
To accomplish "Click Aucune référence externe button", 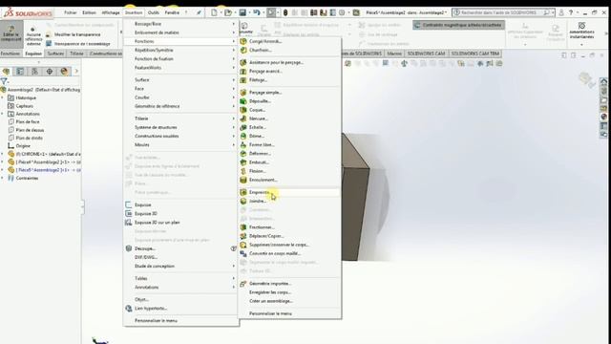I will (33, 36).
